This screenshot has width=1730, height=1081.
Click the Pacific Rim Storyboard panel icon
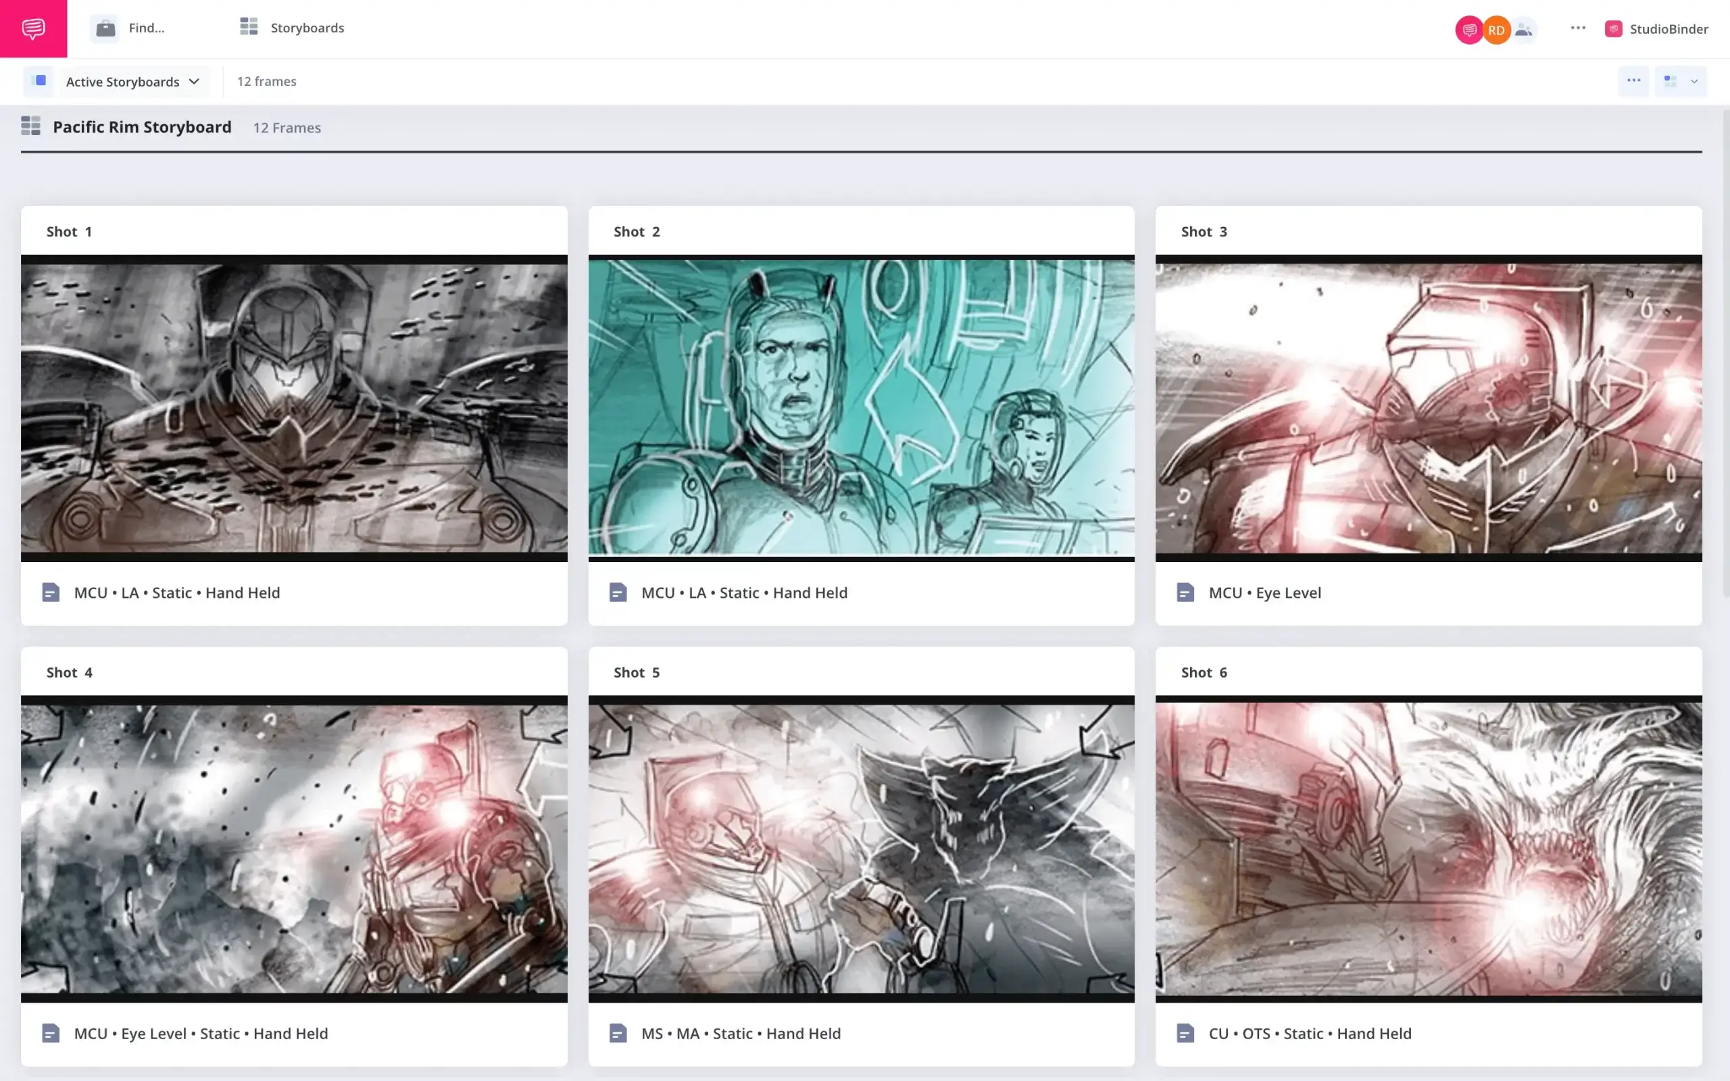point(30,127)
